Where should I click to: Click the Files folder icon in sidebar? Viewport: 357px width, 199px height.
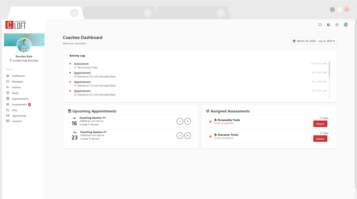tap(8, 110)
